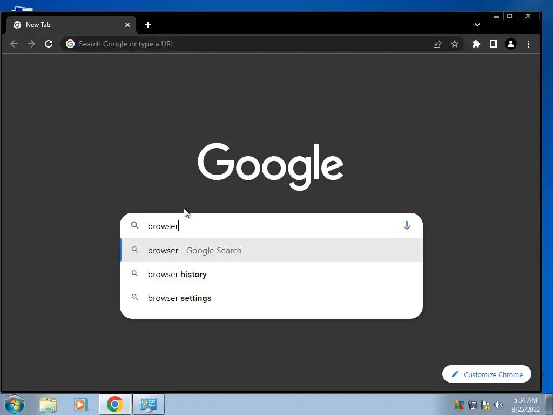Open the profile avatar menu
553x415 pixels.
[x=511, y=44]
